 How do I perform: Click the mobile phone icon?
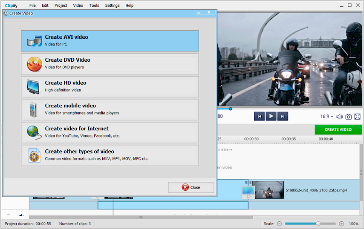[x=33, y=110]
